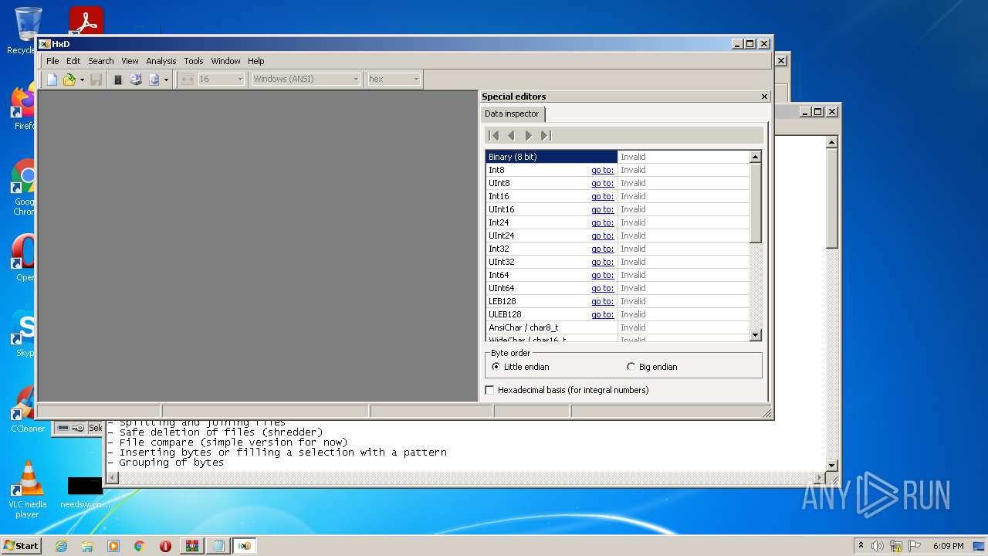Switch to the Data inspector tab

click(512, 114)
